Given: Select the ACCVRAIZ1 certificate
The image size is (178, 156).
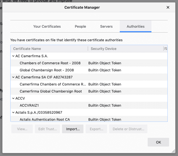Looking at the screenshot, I should pyautogui.click(x=31, y=106).
